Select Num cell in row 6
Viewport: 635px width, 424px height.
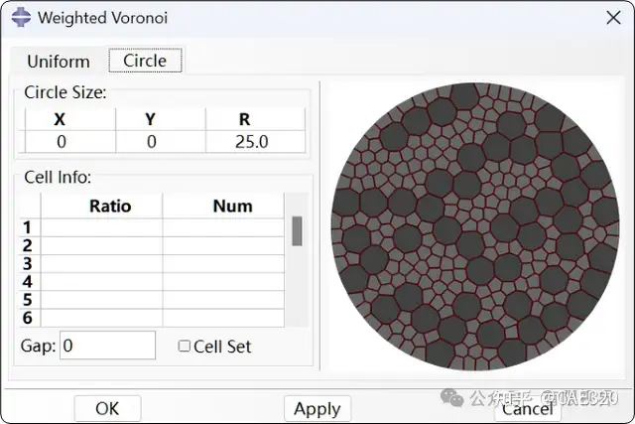point(223,318)
